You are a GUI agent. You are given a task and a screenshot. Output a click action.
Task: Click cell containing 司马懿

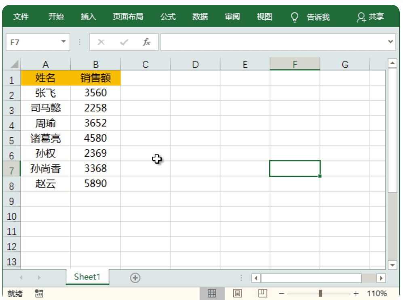click(x=46, y=108)
